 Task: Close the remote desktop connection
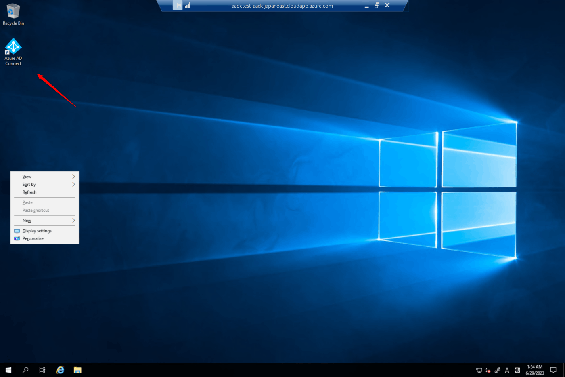coord(387,5)
